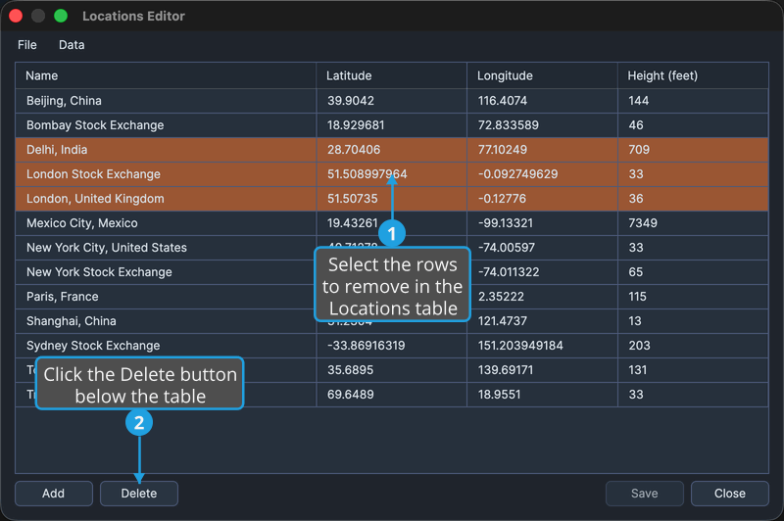Image resolution: width=784 pixels, height=521 pixels.
Task: Select the New York City, United States row
Action: point(391,247)
